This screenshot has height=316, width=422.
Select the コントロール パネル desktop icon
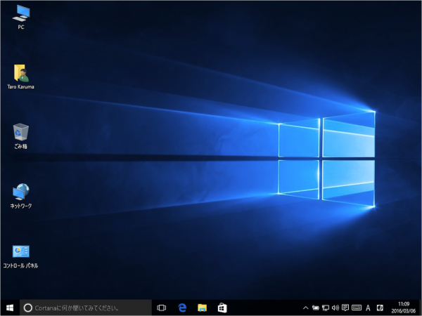20,256
